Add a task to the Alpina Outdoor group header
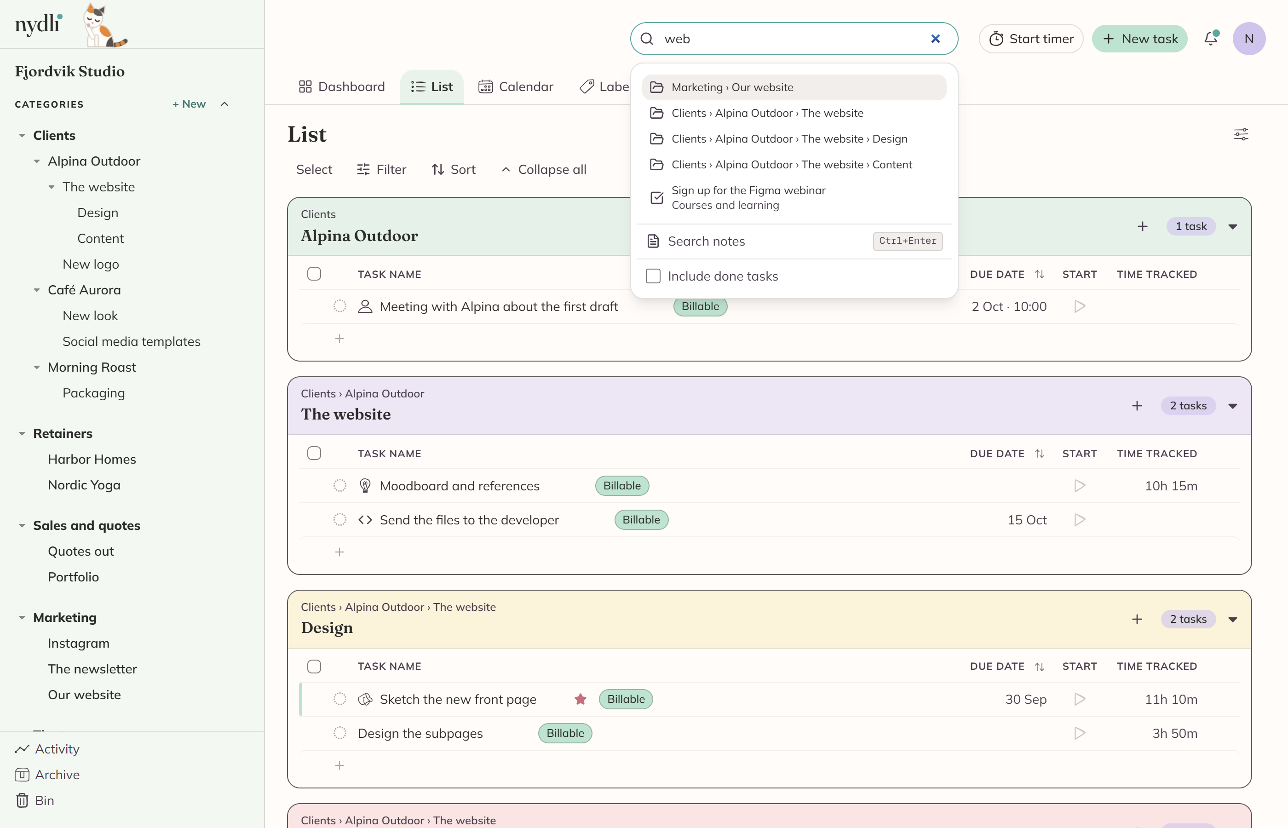Screen dimensions: 1288x828 click(1142, 226)
